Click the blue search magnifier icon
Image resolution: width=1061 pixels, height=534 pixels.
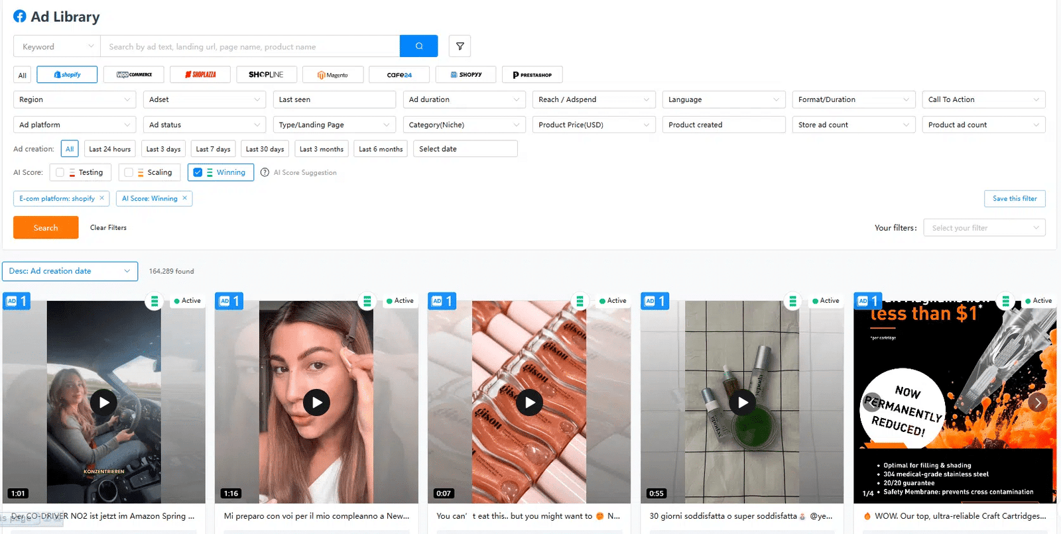click(x=418, y=46)
